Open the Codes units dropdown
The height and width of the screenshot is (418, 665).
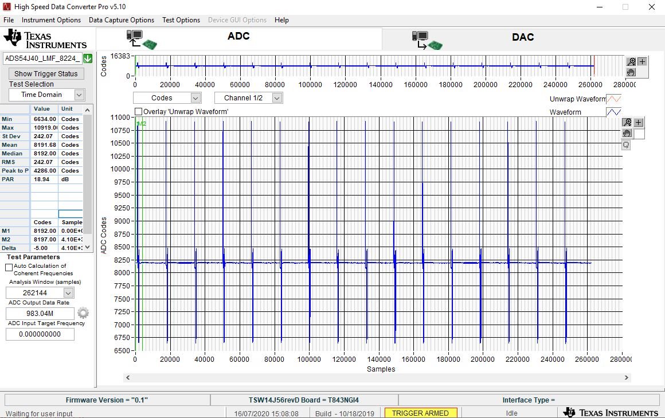[x=195, y=98]
